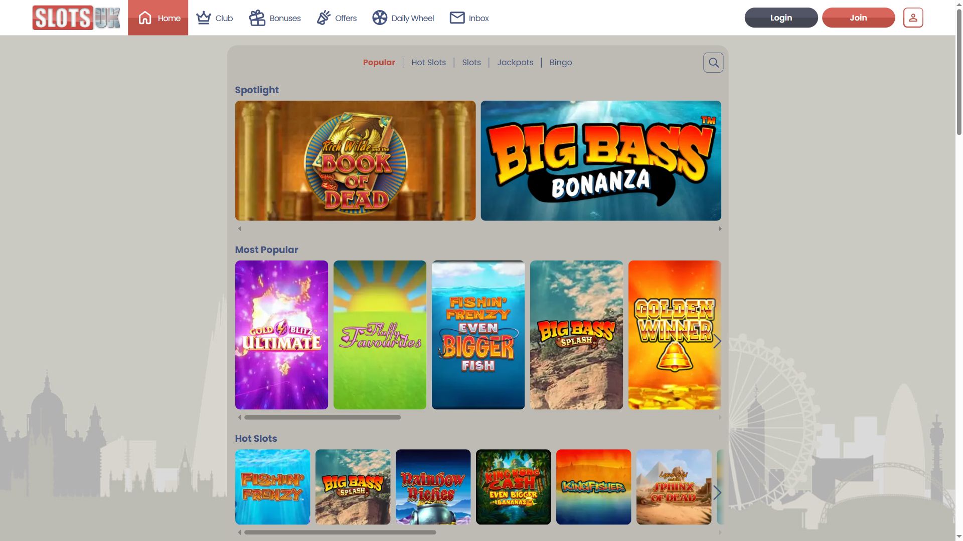Image resolution: width=963 pixels, height=541 pixels.
Task: Open Book of Dead spotlight banner
Action: [x=355, y=160]
